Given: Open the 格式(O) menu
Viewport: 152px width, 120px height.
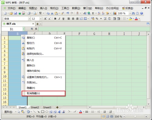Looking at the screenshot, I should point(54,8).
